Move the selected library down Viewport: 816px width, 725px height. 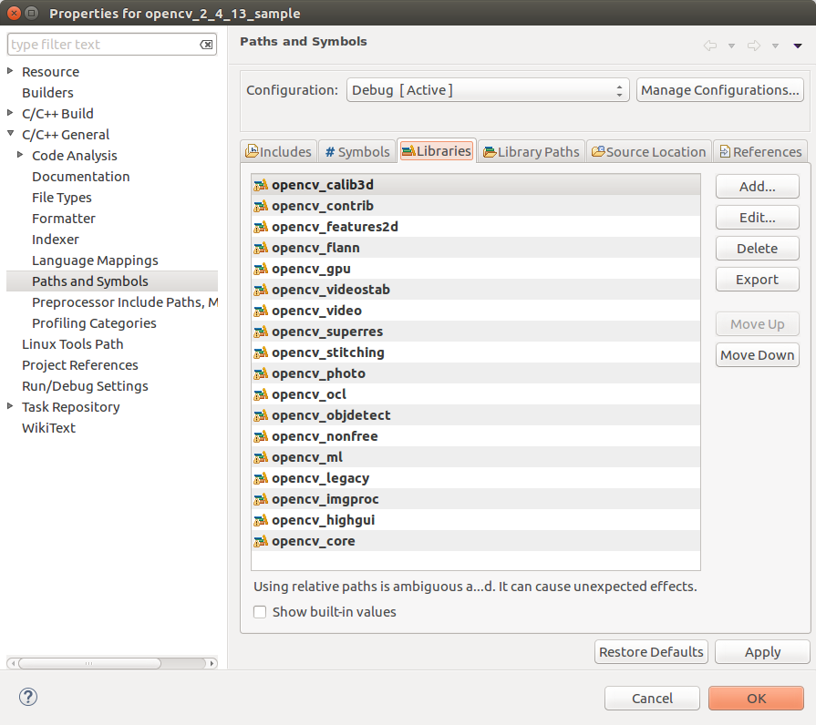point(758,355)
